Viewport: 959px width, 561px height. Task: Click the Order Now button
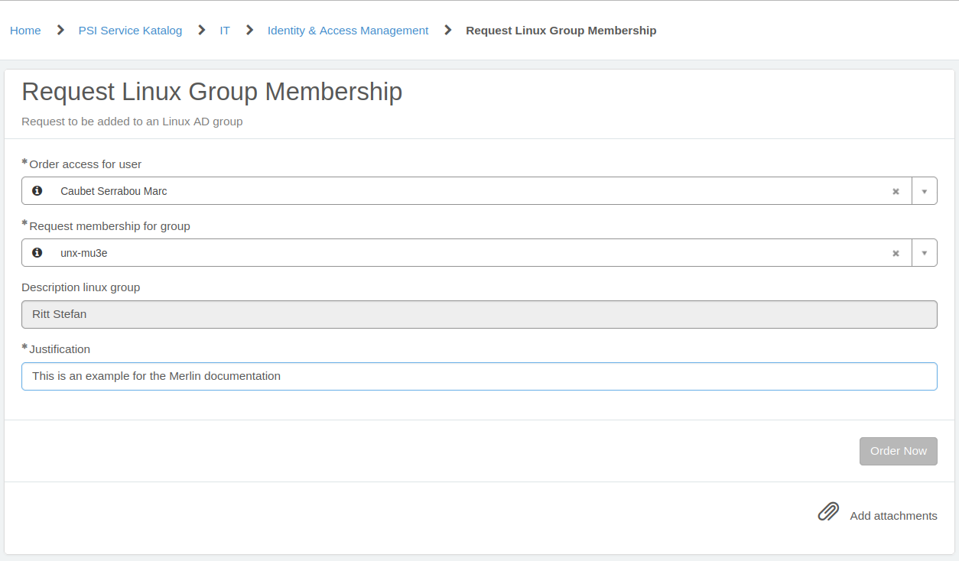[898, 451]
